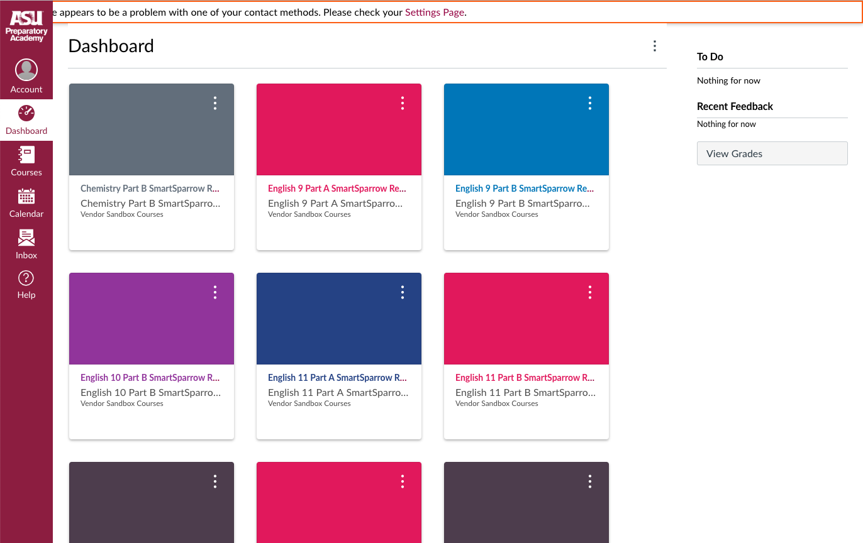Screen dimensions: 863x543
Task: Click the Dashboard page heading text
Action: pos(111,46)
